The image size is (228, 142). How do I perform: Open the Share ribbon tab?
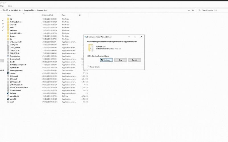[x=2, y=6]
